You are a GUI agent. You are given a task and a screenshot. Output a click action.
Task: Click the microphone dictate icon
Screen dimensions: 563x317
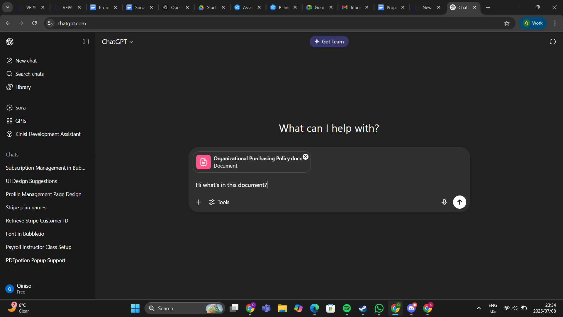pos(444,202)
